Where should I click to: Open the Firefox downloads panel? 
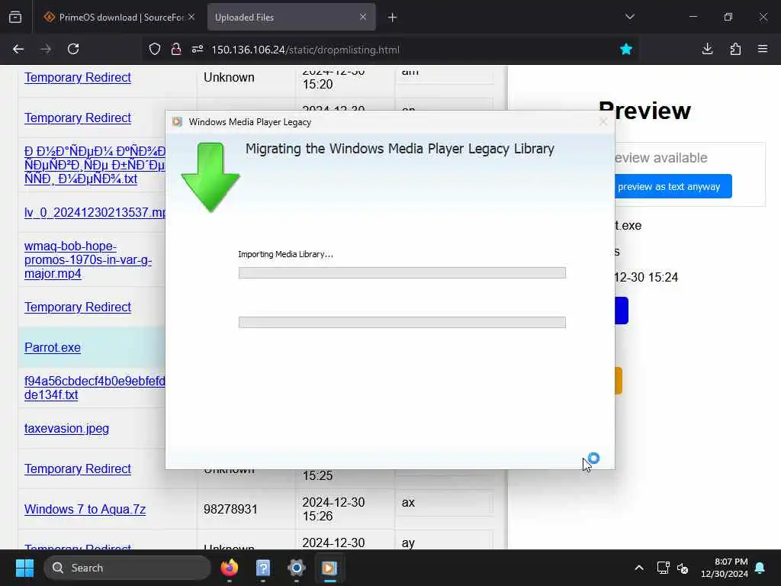[707, 49]
